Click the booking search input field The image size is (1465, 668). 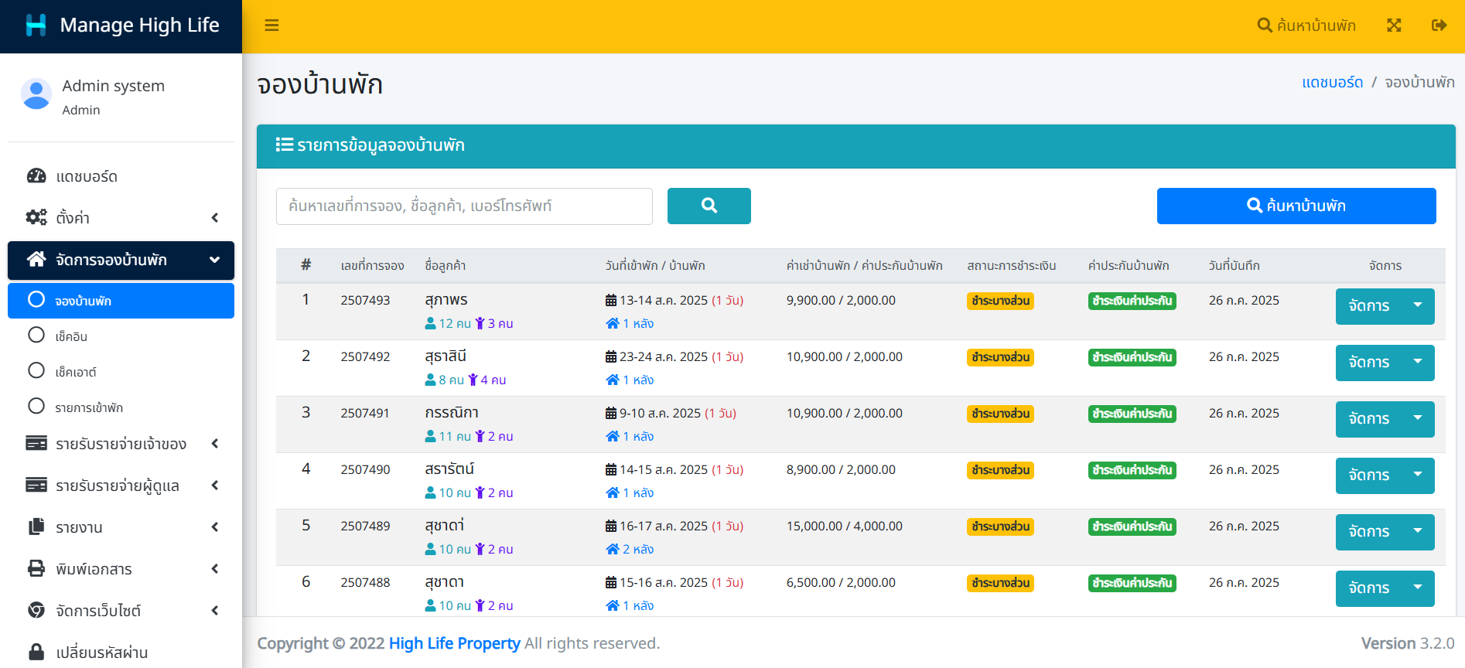[x=464, y=206]
